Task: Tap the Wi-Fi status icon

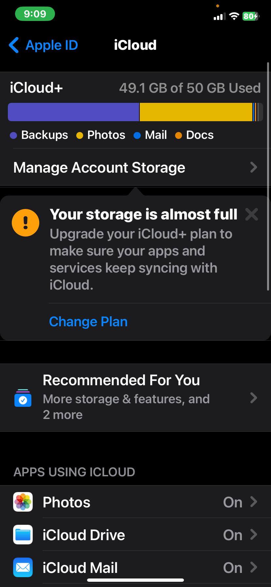Action: (x=234, y=16)
